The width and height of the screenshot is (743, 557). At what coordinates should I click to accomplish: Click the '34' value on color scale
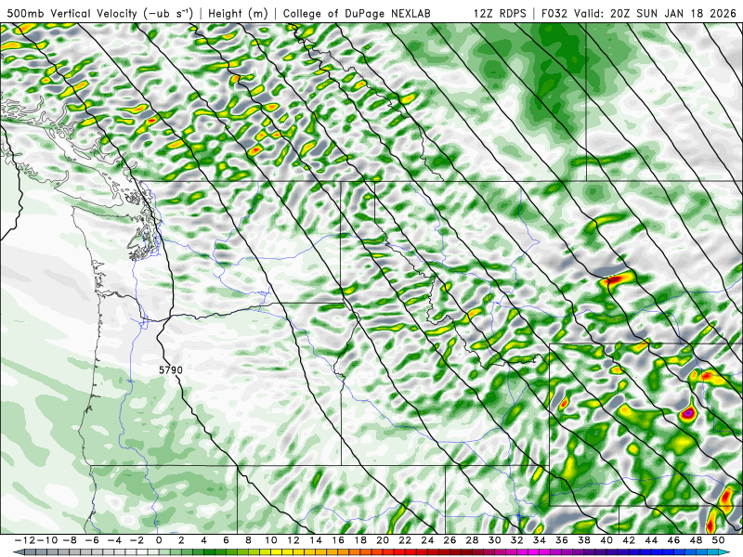point(540,540)
